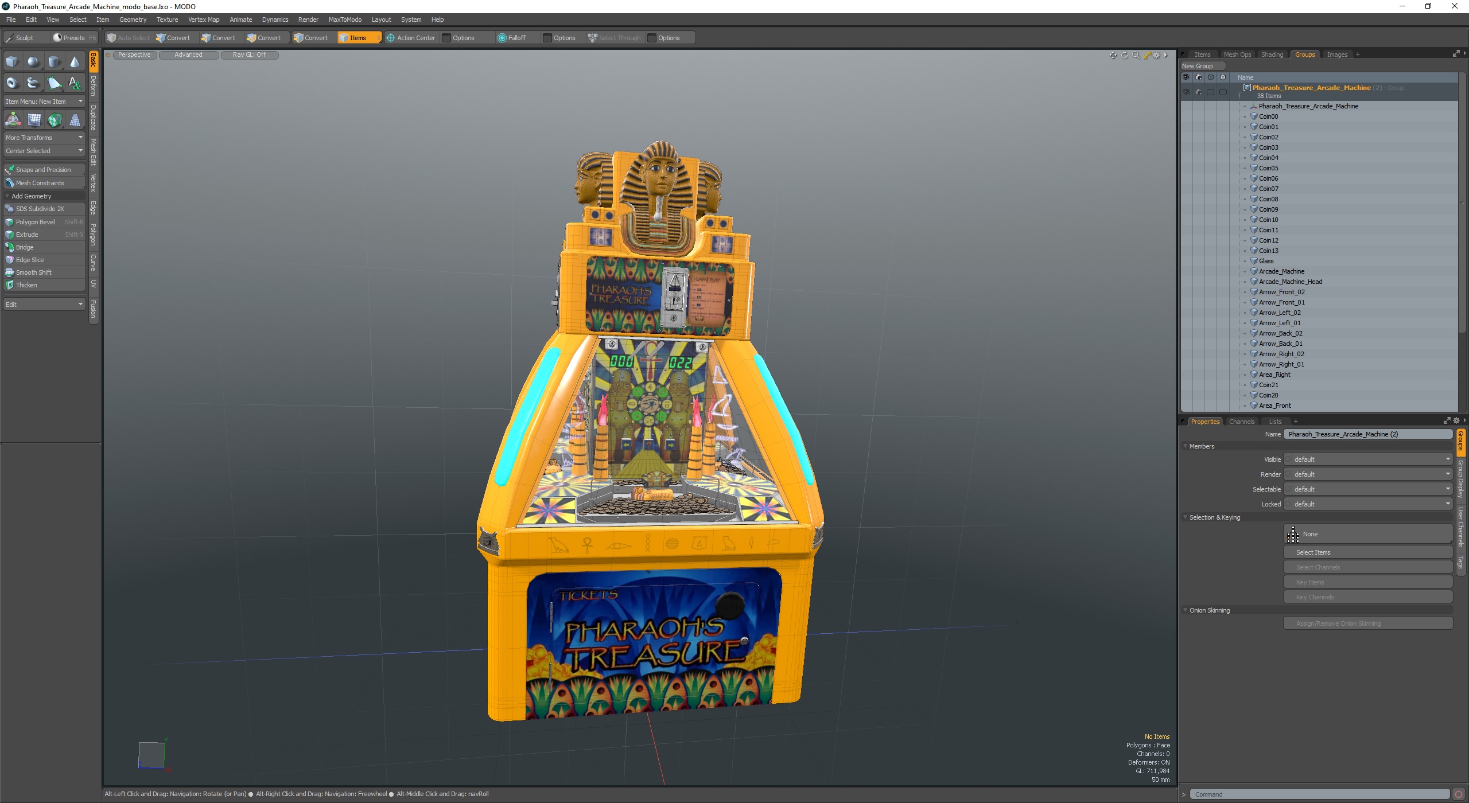1469x803 pixels.
Task: Activate the taper grid icon
Action: 75,120
